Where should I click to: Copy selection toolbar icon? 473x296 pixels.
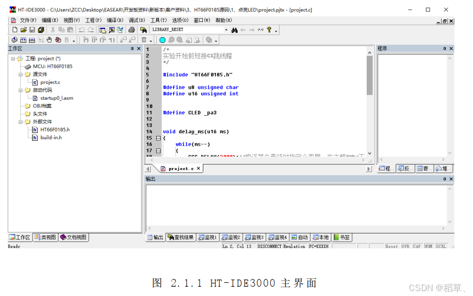(x=61, y=30)
